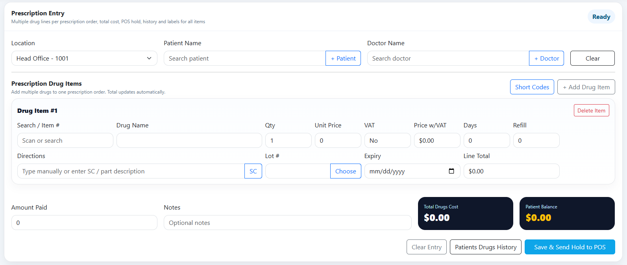627x265 pixels.
Task: Click the Clear Entry button
Action: pyautogui.click(x=427, y=247)
